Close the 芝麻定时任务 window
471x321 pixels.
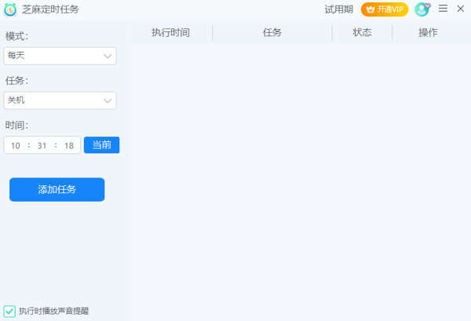tap(461, 9)
